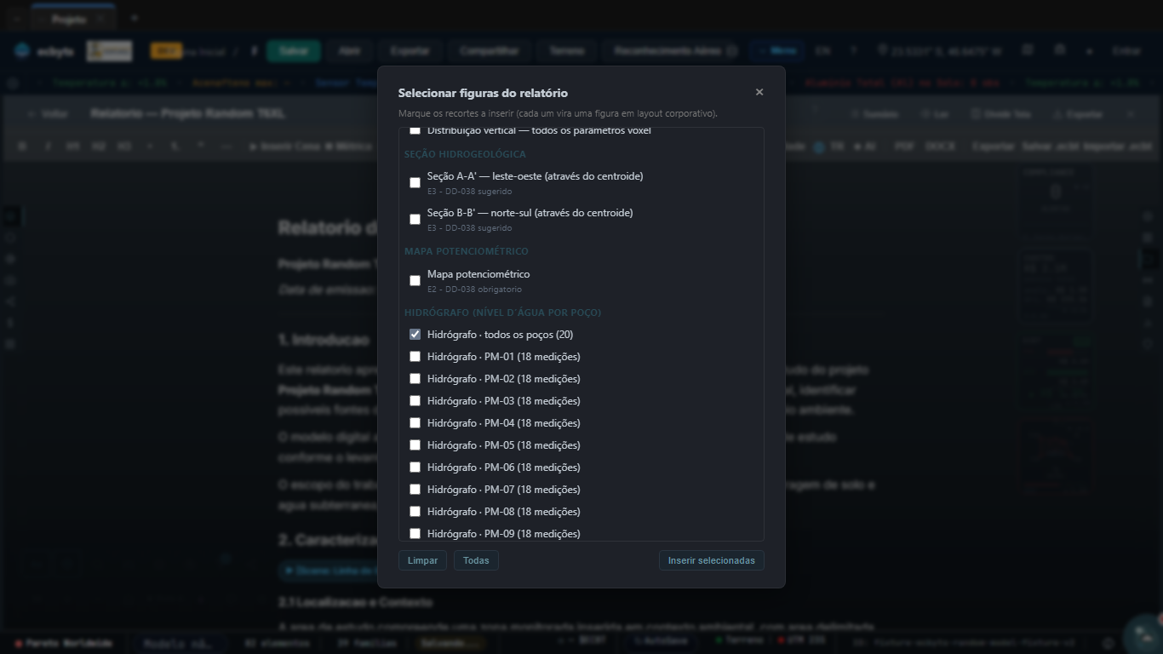
Task: Enable Hidrógrafo PM-08 (18 medições)
Action: (415, 512)
